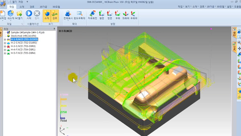Click the 새소재 new stock icon
This screenshot has width=241, height=136.
pos(11,13)
